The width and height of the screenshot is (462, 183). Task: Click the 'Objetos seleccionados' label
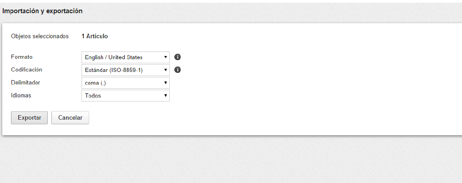(x=40, y=36)
